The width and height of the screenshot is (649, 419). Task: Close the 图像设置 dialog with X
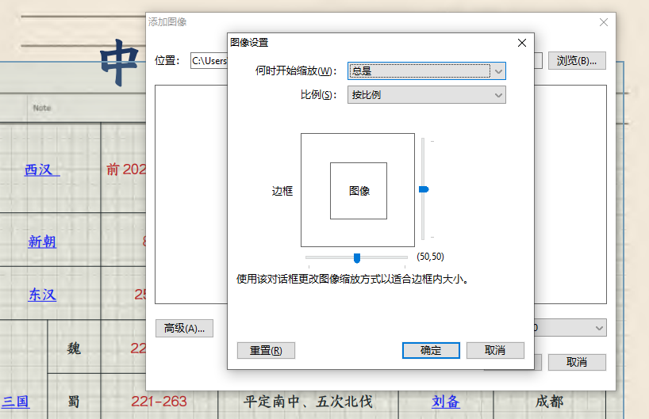pyautogui.click(x=521, y=43)
